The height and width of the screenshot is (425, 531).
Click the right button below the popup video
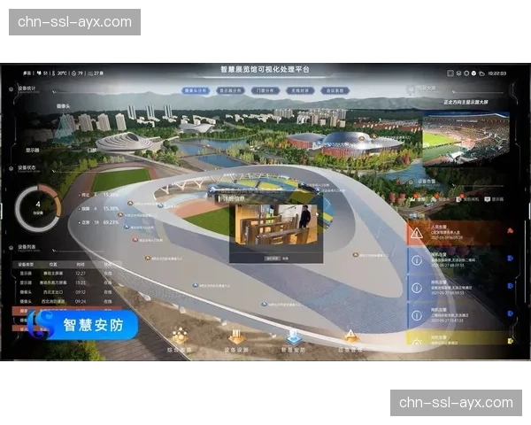(286, 259)
